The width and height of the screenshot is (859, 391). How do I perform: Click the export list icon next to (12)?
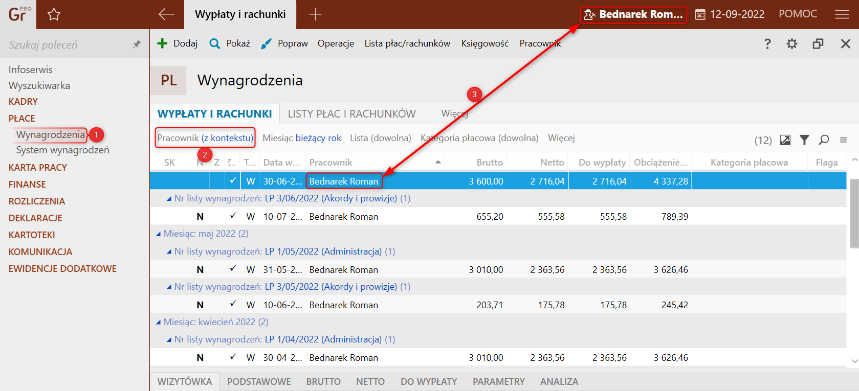pos(785,140)
